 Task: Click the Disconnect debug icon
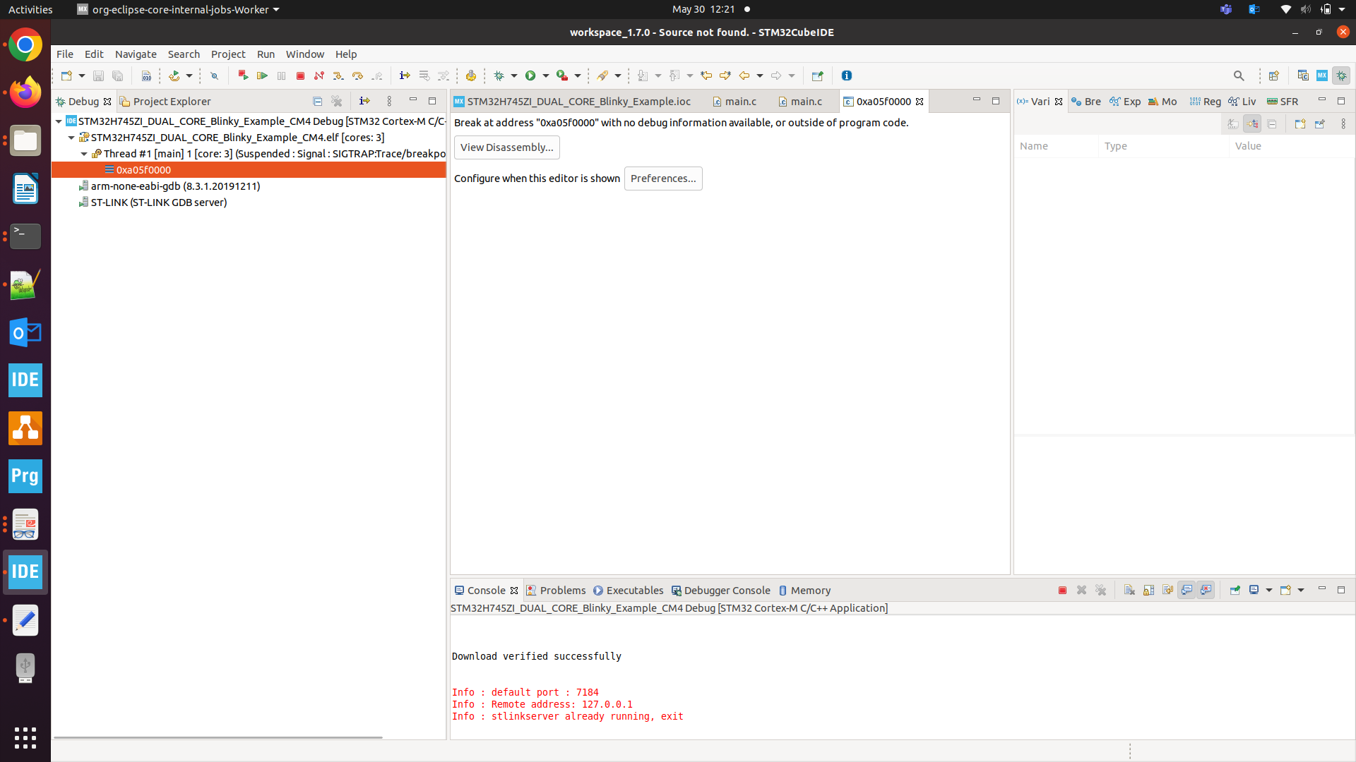pyautogui.click(x=319, y=75)
